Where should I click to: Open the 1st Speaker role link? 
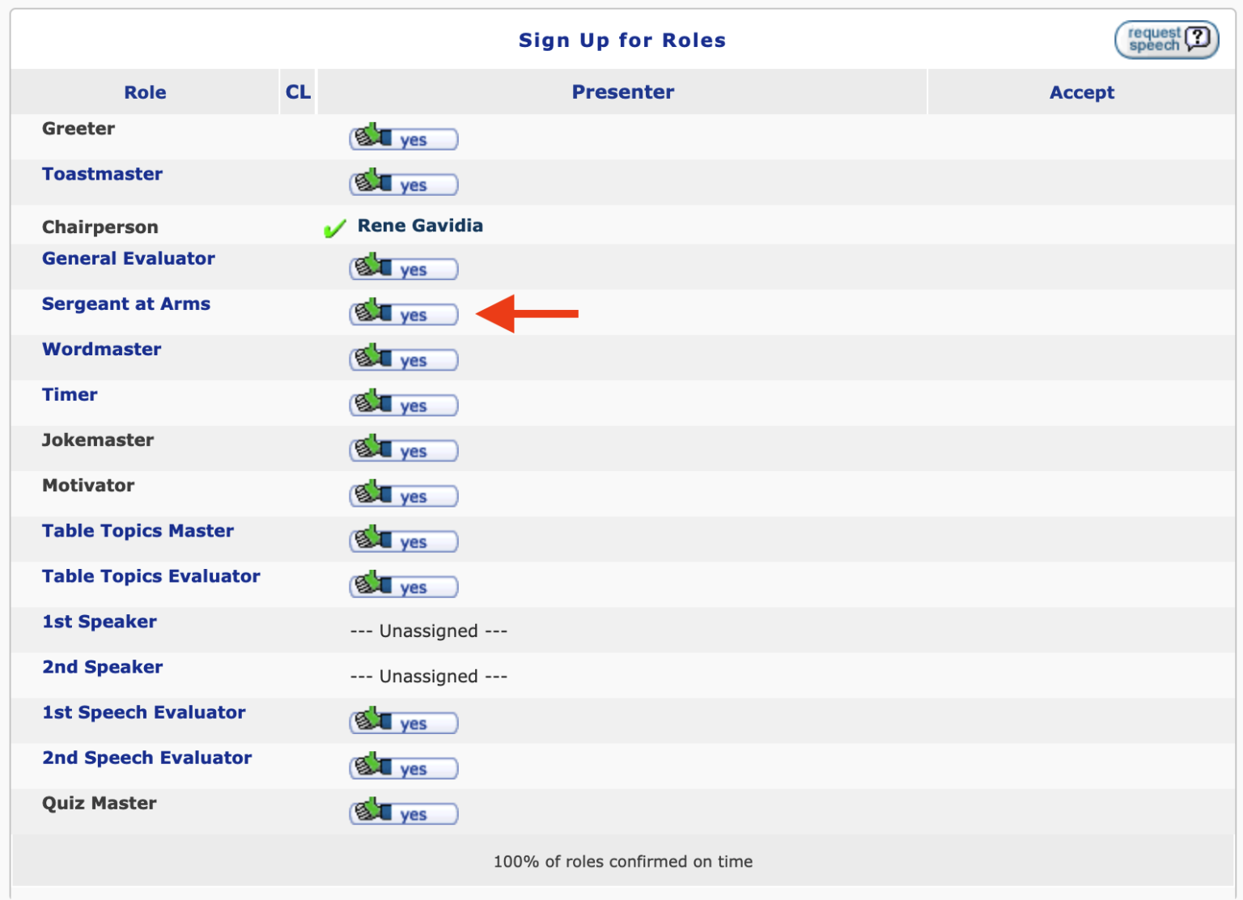click(x=99, y=622)
